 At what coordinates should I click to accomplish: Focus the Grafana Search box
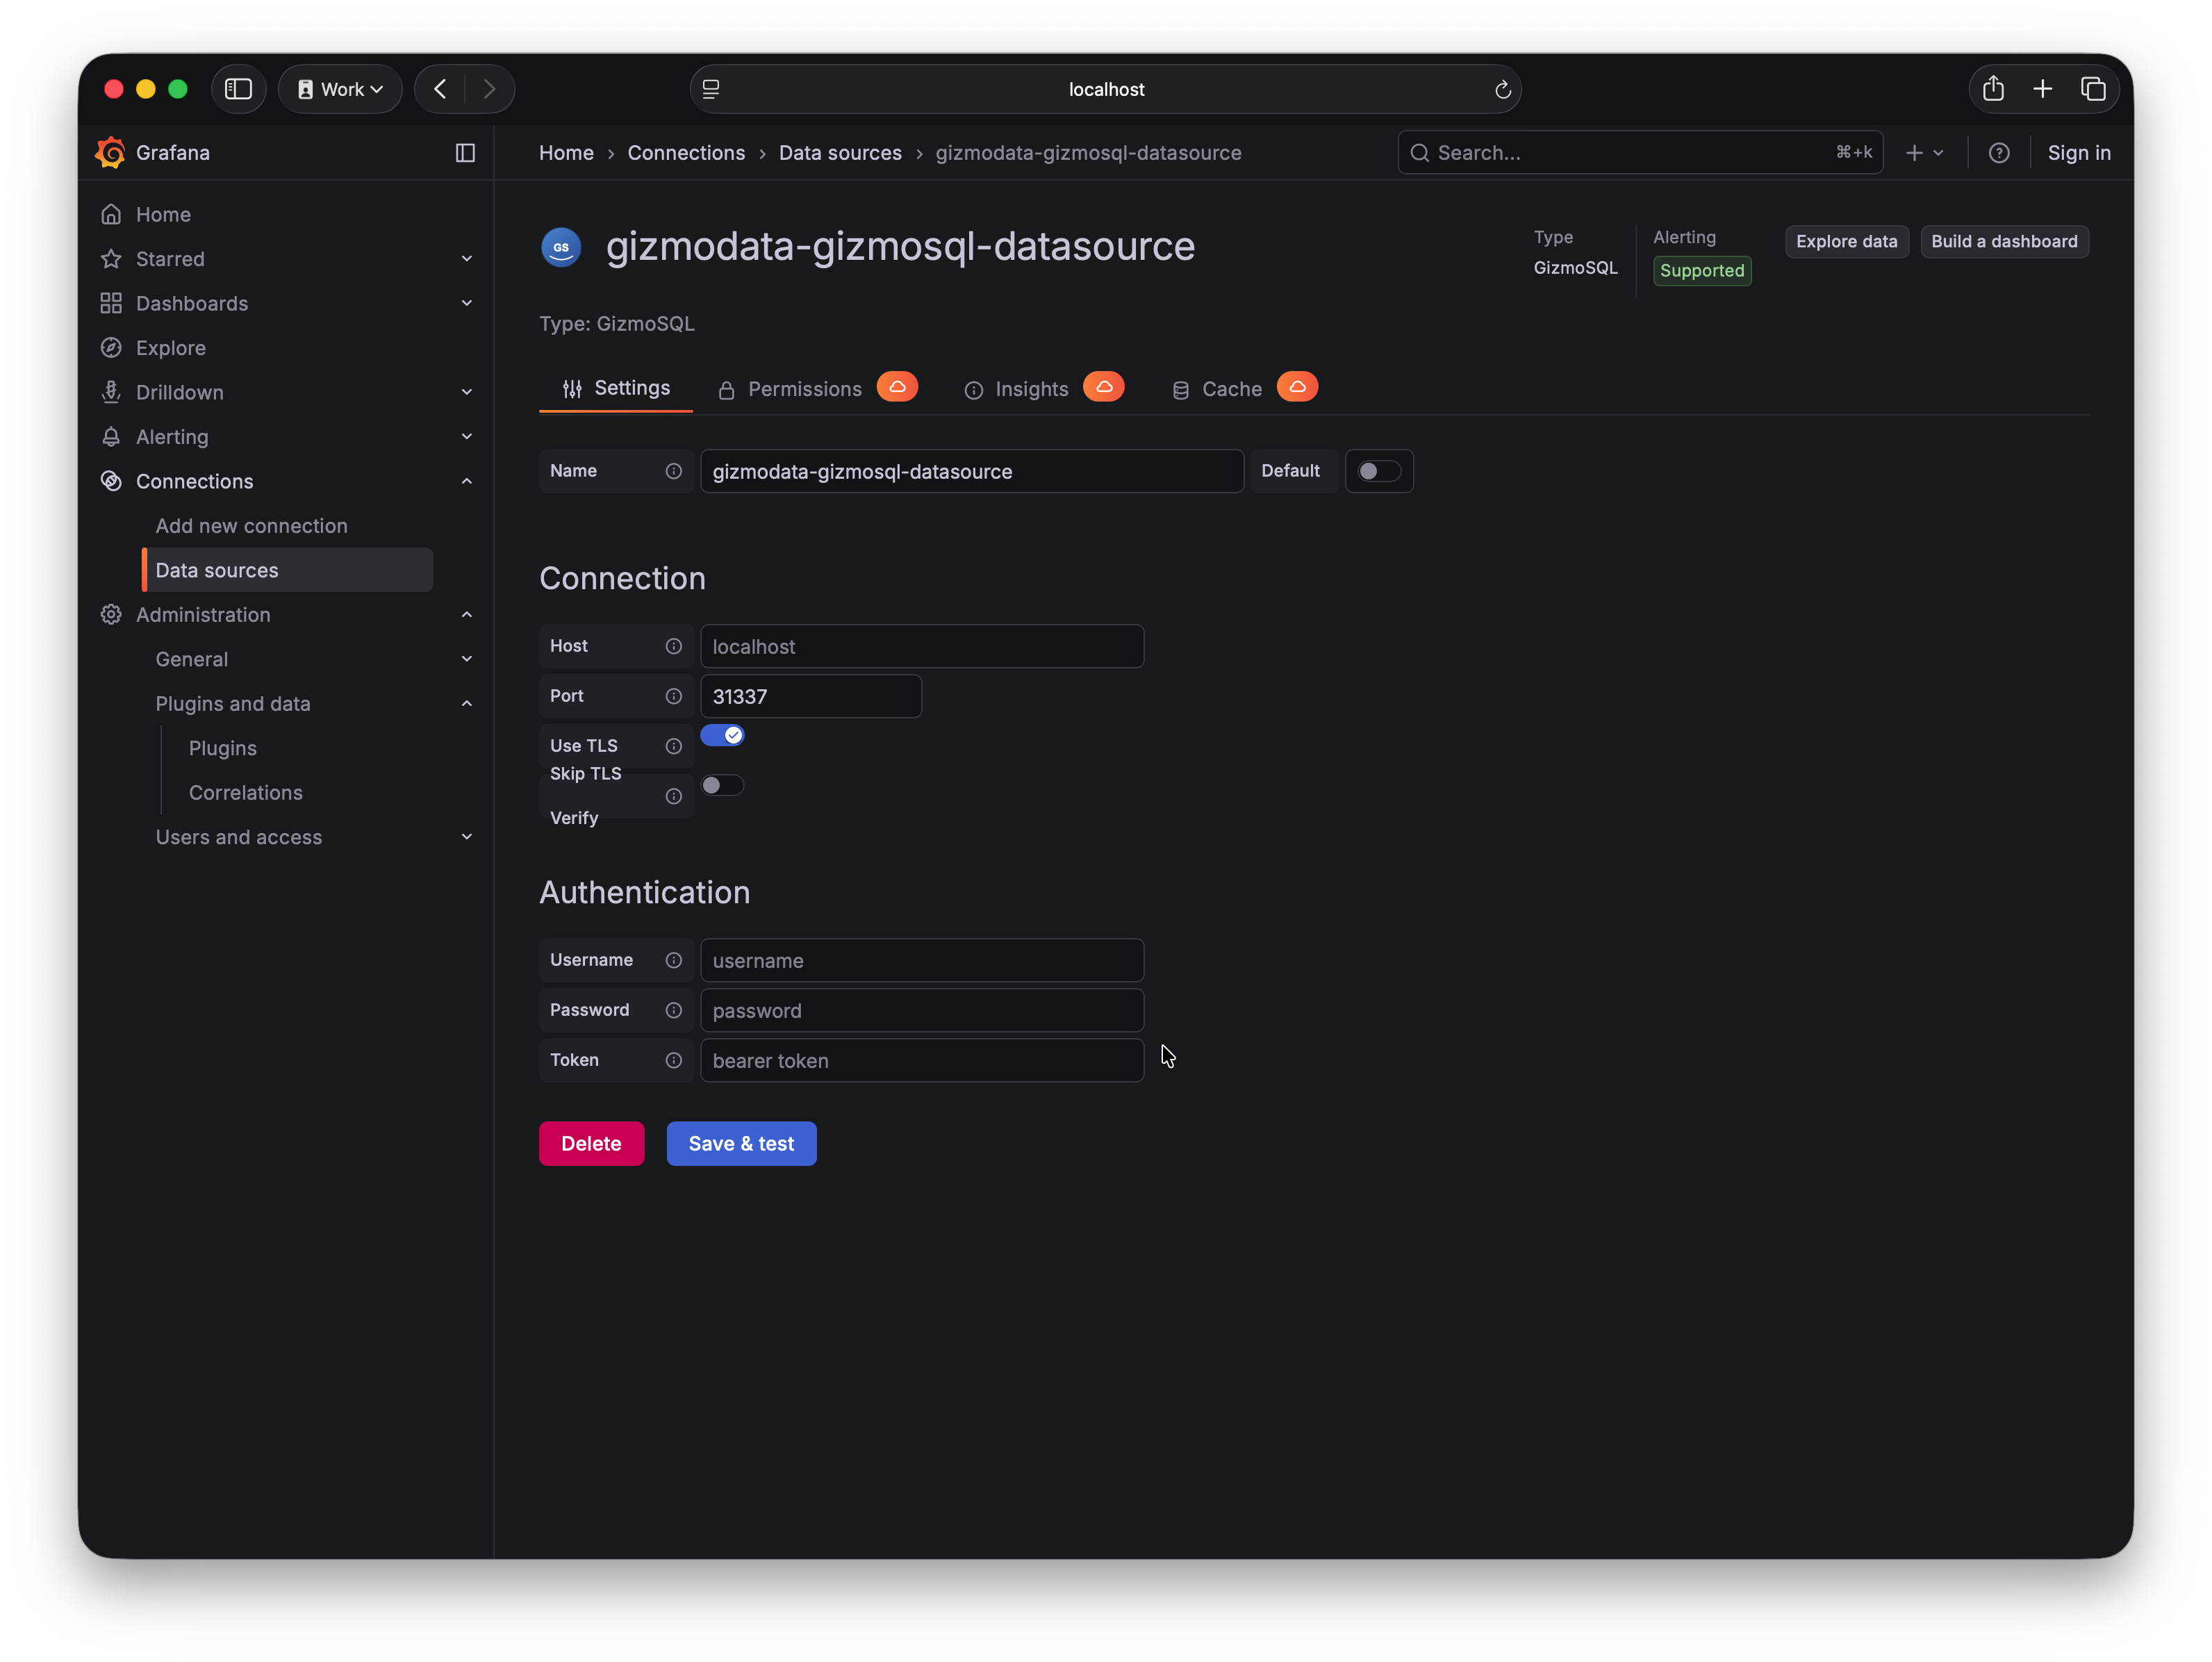[x=1640, y=152]
